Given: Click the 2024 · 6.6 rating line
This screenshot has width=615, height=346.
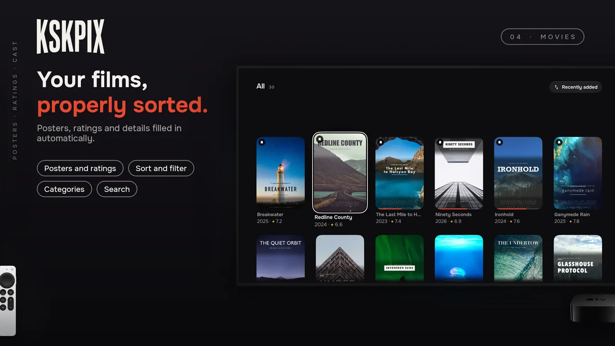Looking at the screenshot, I should coord(329,224).
